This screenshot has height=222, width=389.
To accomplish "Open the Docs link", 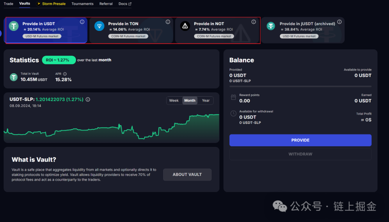I will tap(125, 4).
